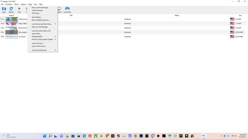Click the US flag in the 2.59 GiB row
The image size is (248, 139).
(x=232, y=28)
